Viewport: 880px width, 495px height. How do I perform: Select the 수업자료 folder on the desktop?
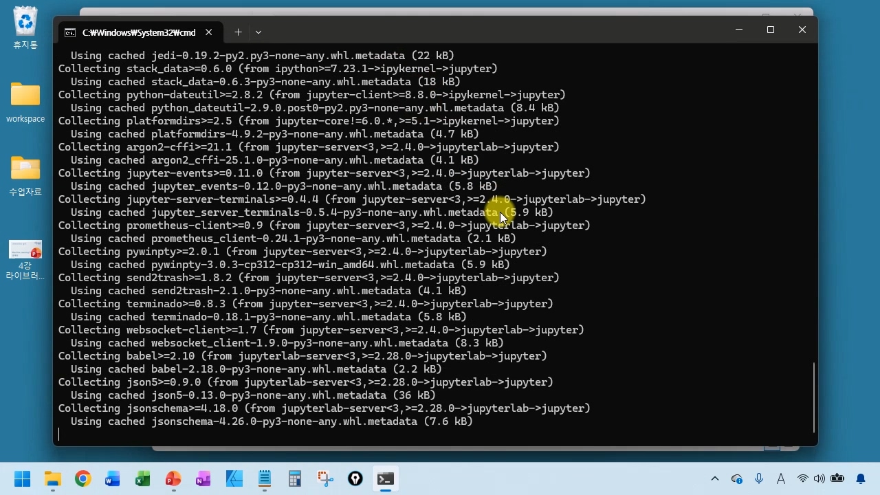pos(25,175)
